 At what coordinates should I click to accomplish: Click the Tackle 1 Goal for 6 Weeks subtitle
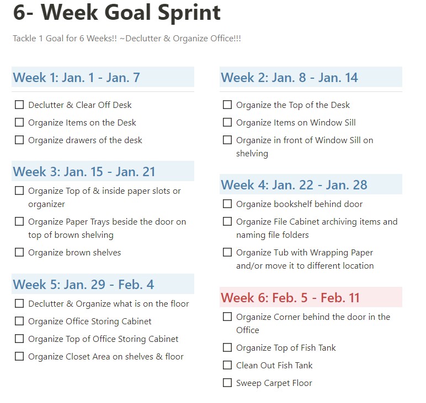pos(127,39)
